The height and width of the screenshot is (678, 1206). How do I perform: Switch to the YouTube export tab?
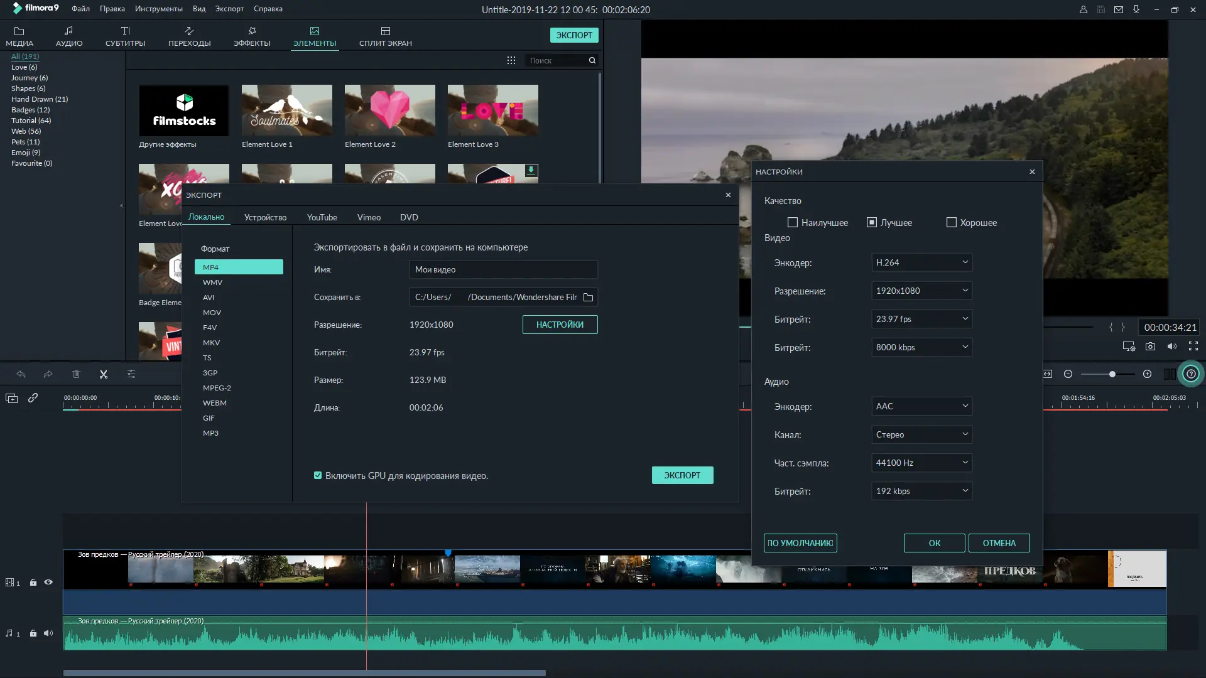click(322, 217)
